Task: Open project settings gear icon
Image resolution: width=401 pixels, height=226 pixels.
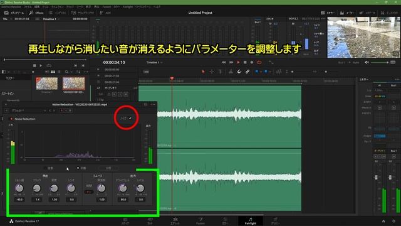Action: 394,221
